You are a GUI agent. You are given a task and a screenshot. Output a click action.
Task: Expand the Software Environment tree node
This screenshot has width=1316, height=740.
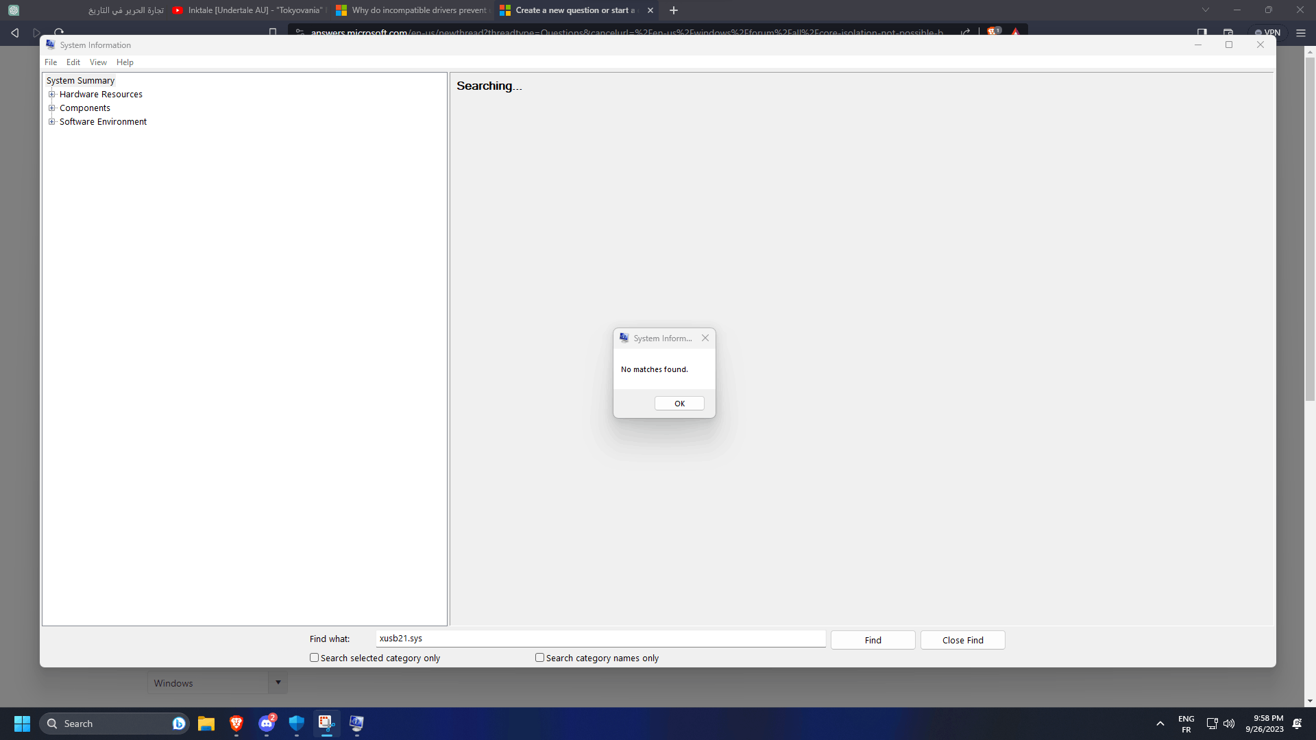pos(51,122)
